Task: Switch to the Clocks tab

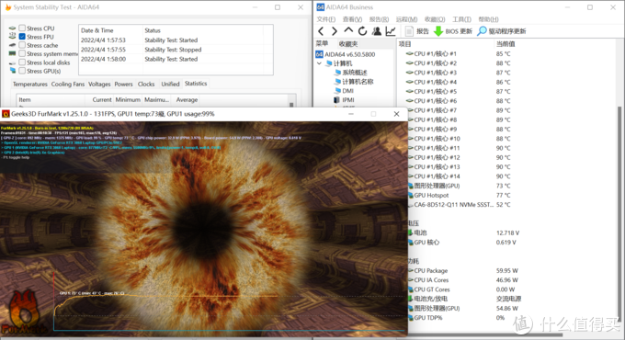Action: pyautogui.click(x=146, y=85)
